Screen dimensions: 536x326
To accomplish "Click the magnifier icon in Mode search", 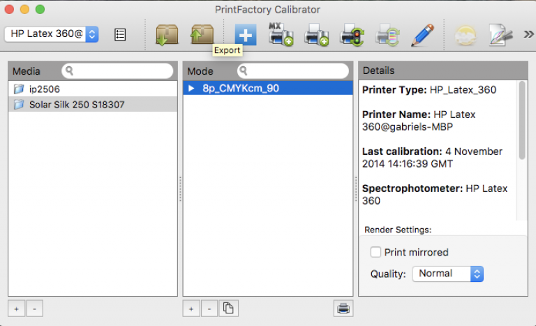I will (243, 71).
